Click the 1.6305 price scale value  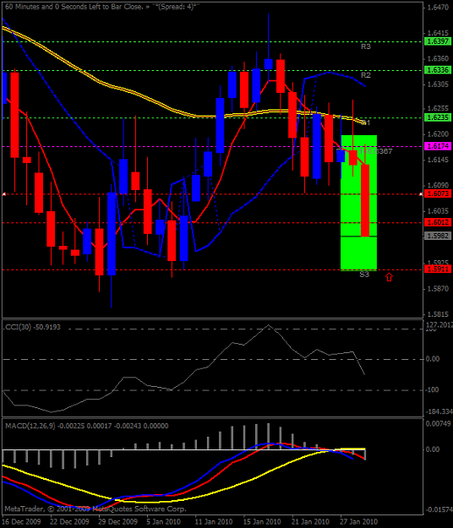click(438, 84)
